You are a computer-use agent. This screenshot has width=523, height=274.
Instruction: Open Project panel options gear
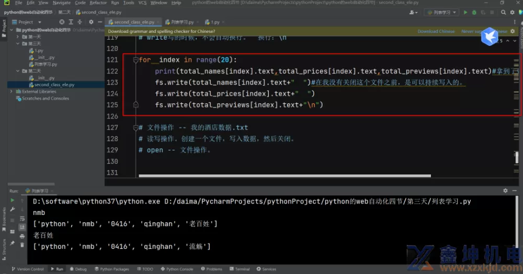pyautogui.click(x=91, y=22)
